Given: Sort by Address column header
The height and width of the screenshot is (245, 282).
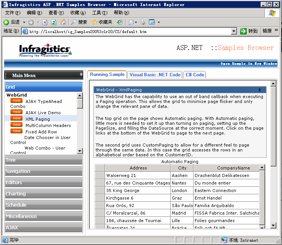Looking at the screenshot, I should pyautogui.click(x=138, y=168).
